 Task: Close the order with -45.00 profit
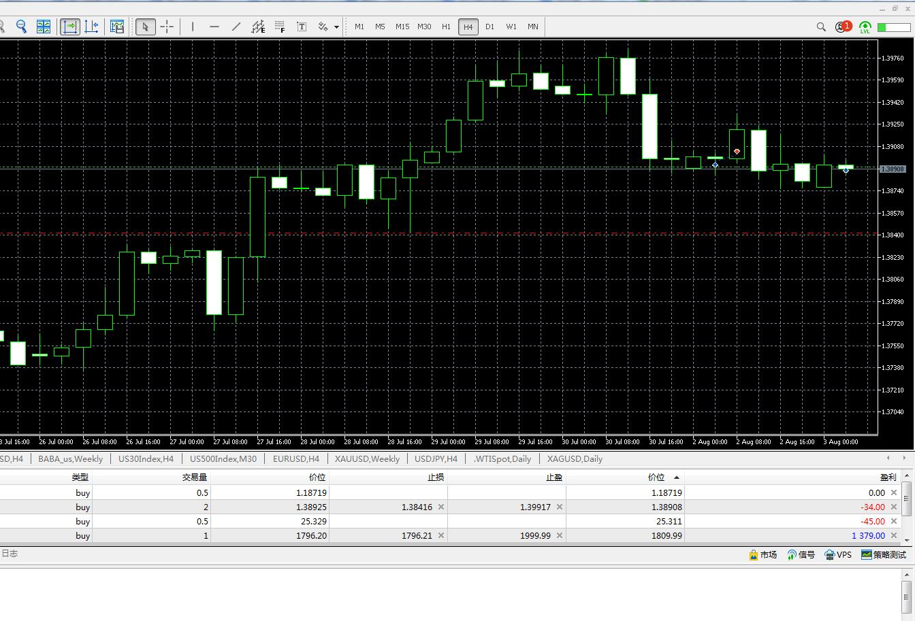point(894,521)
